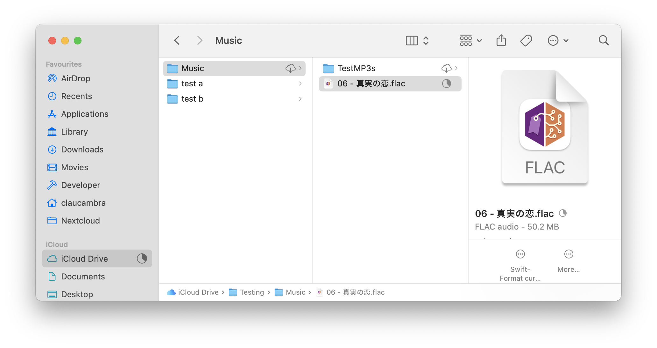Click the FLAC audio - 50.2 MB text
The height and width of the screenshot is (348, 657).
517,227
